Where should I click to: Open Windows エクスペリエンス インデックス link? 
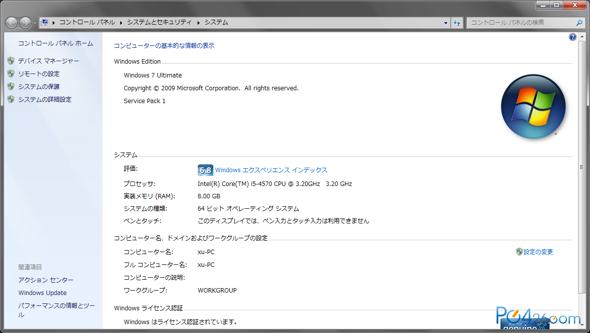pyautogui.click(x=271, y=170)
